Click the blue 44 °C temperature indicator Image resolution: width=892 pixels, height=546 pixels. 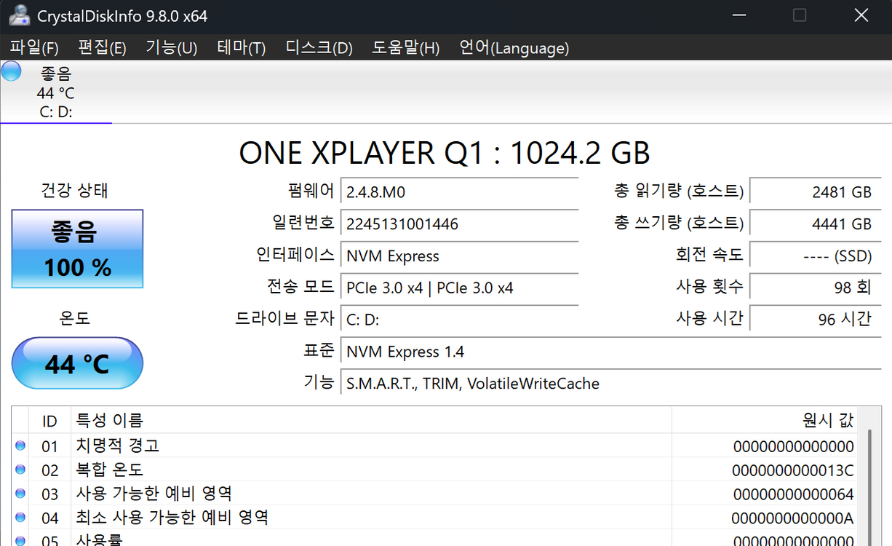pyautogui.click(x=77, y=363)
